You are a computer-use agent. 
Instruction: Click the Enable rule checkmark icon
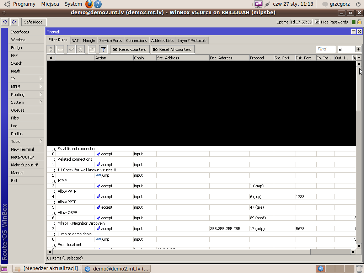tap(71, 49)
